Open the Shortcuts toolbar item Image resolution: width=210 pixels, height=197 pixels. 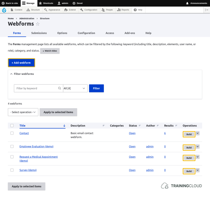tap(46, 3)
